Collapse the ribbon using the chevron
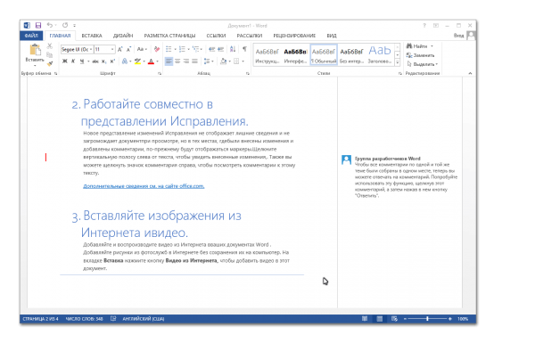The image size is (535, 343). pyautogui.click(x=470, y=73)
